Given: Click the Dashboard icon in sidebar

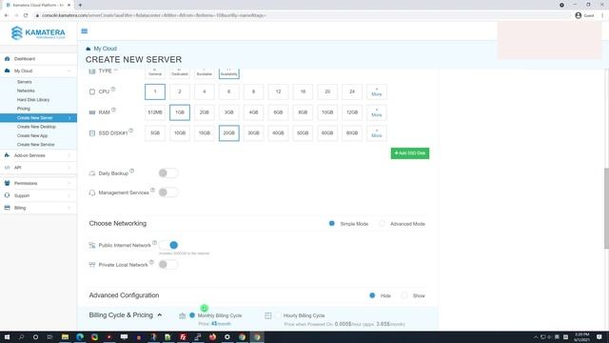Looking at the screenshot, I should 7,59.
